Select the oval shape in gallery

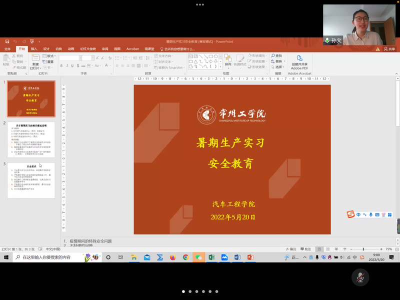215,56
